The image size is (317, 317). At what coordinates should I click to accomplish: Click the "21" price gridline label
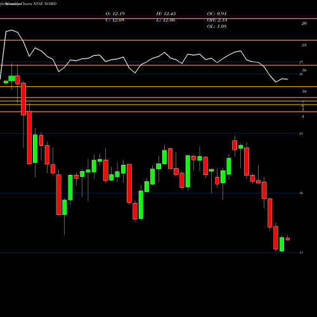pos(301,134)
